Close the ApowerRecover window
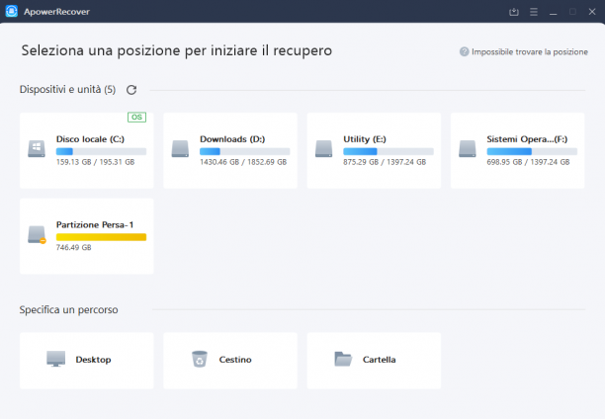 (x=592, y=12)
